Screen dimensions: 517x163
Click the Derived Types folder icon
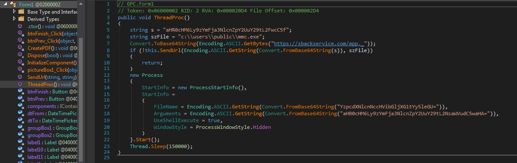click(21, 19)
